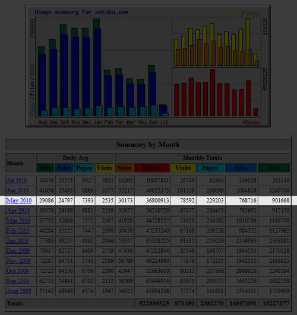Open the Nov 2009 monthly report link
The image size is (297, 315).
point(19,260)
